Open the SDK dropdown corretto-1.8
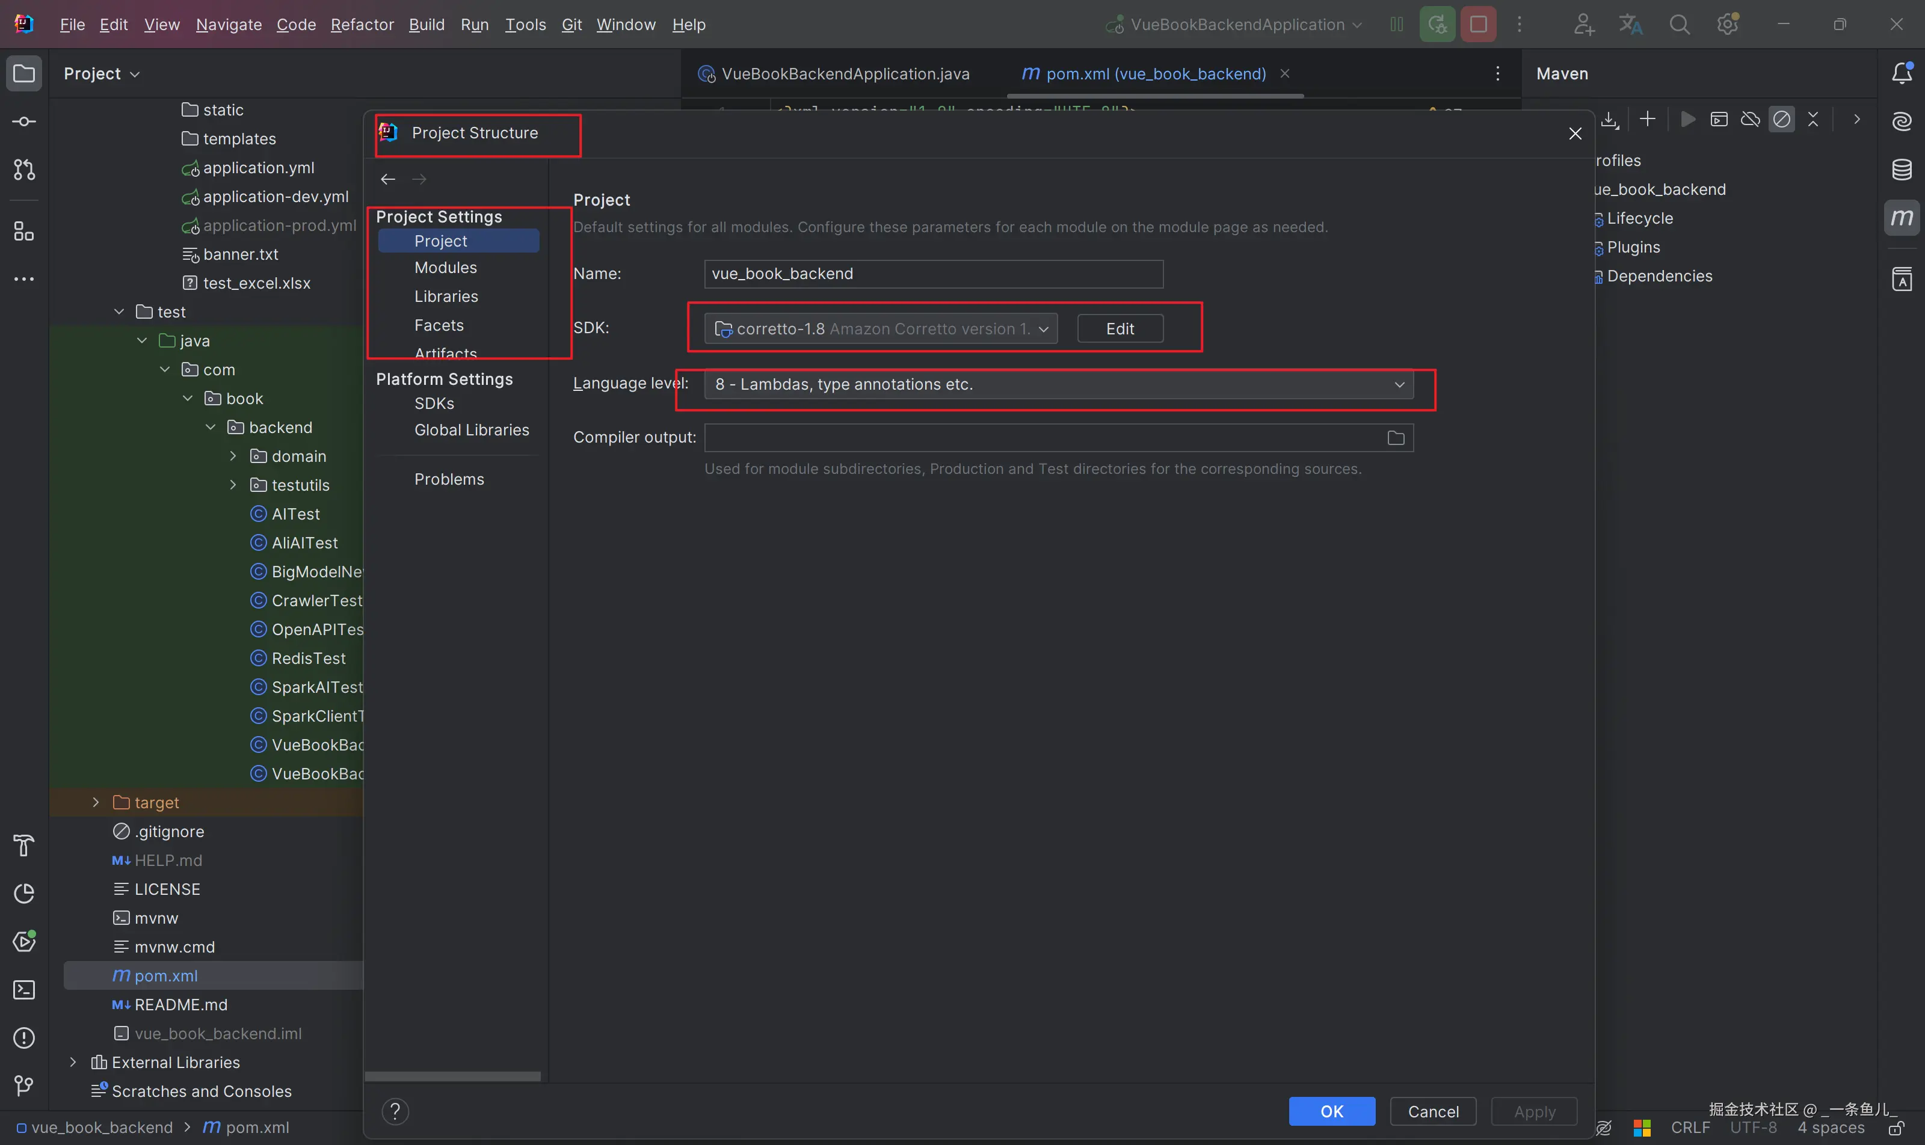Image resolution: width=1925 pixels, height=1145 pixels. coord(881,329)
